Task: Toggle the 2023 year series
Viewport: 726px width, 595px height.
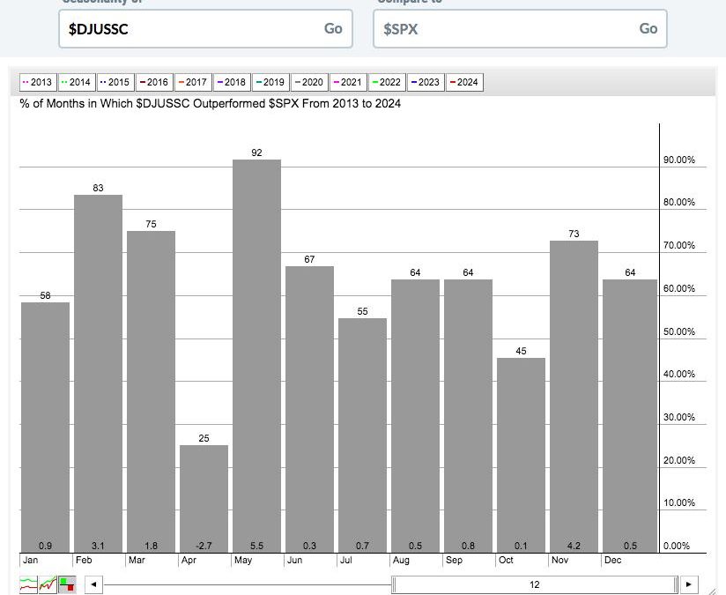Action: click(x=426, y=83)
